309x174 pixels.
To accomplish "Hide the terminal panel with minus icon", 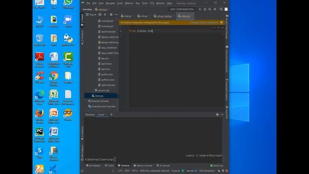I will [222, 115].
